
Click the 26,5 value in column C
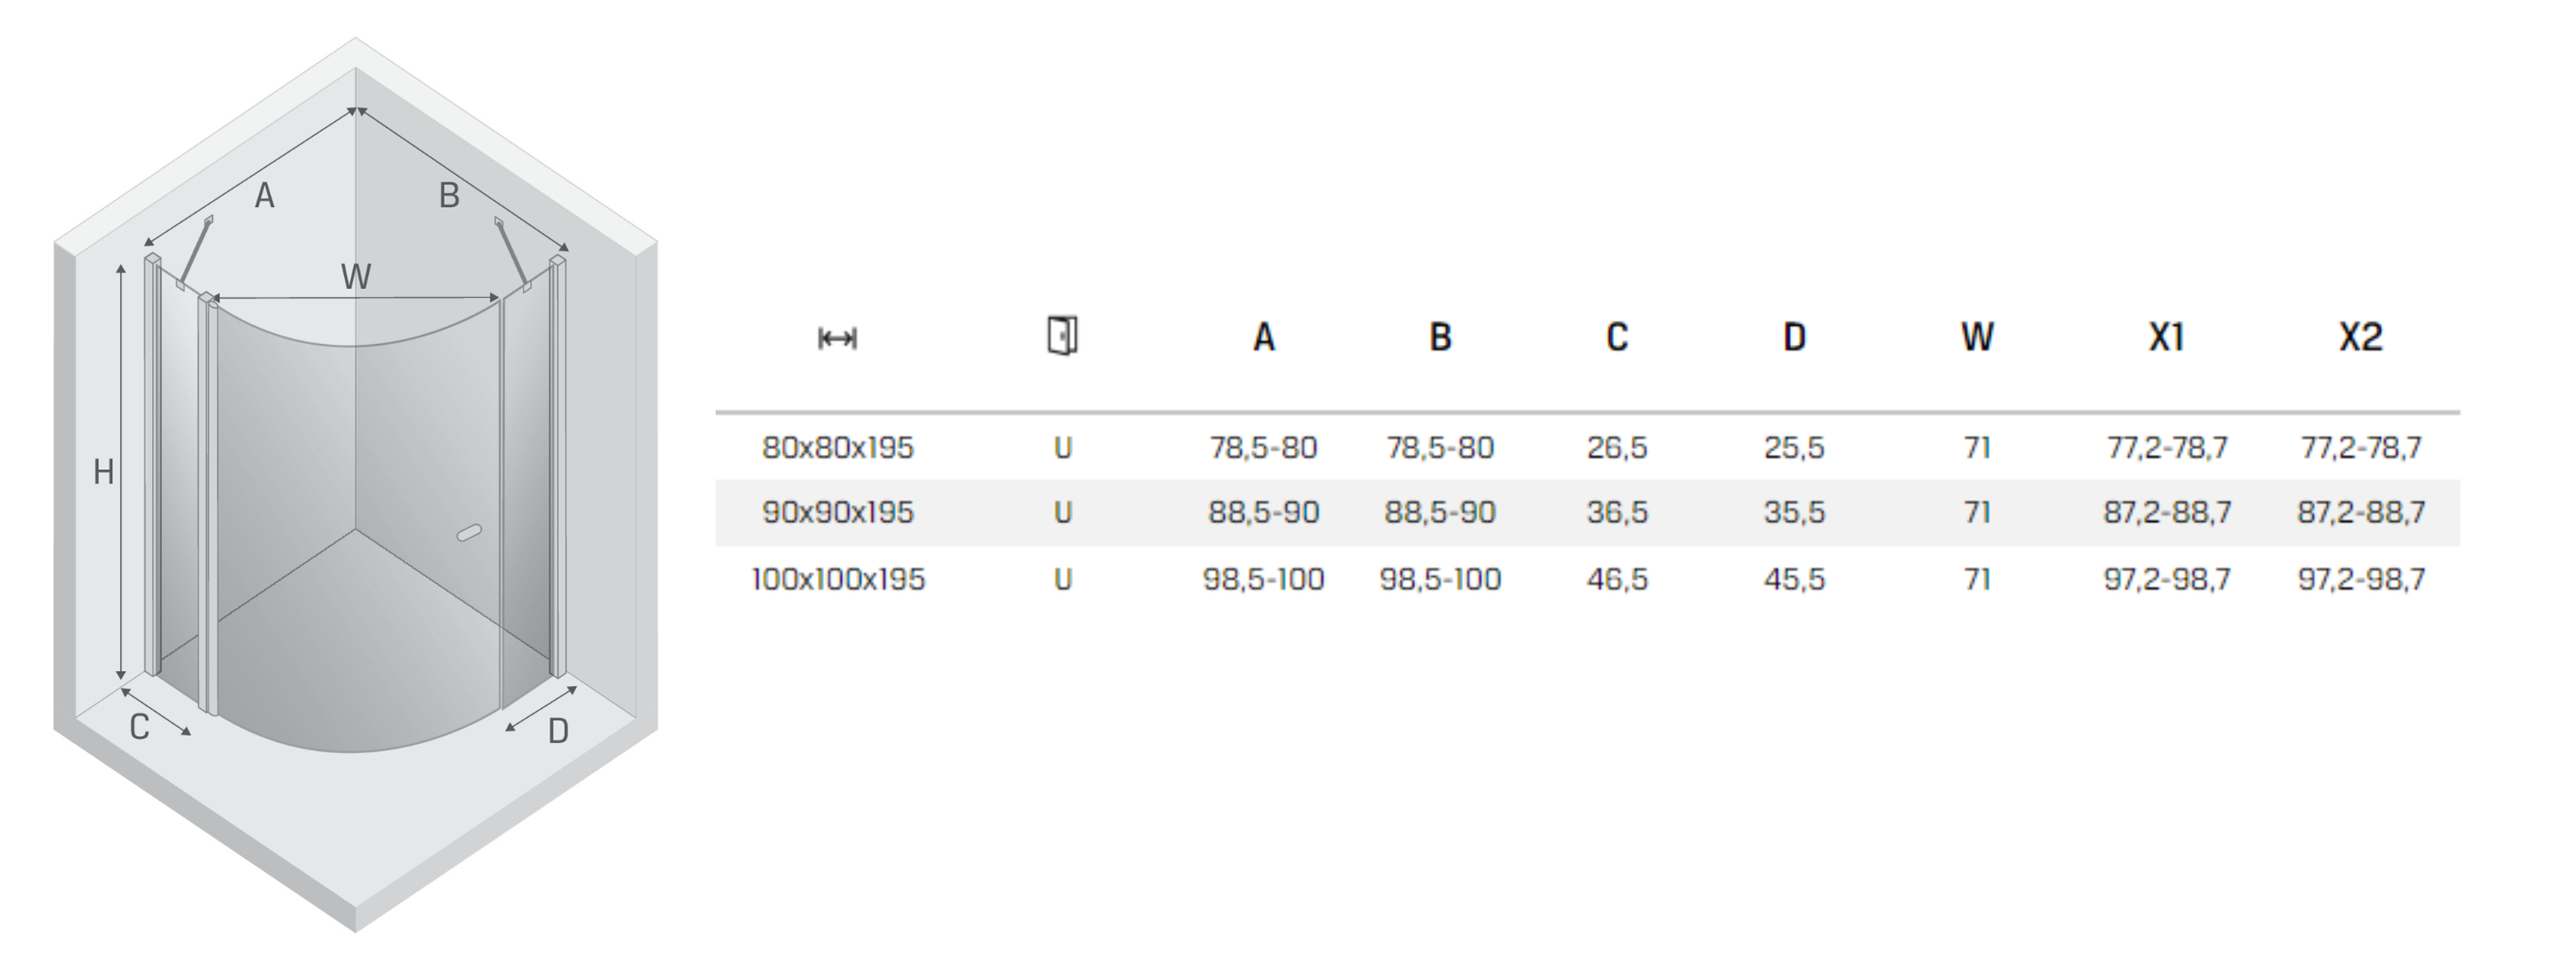[x=1617, y=447]
